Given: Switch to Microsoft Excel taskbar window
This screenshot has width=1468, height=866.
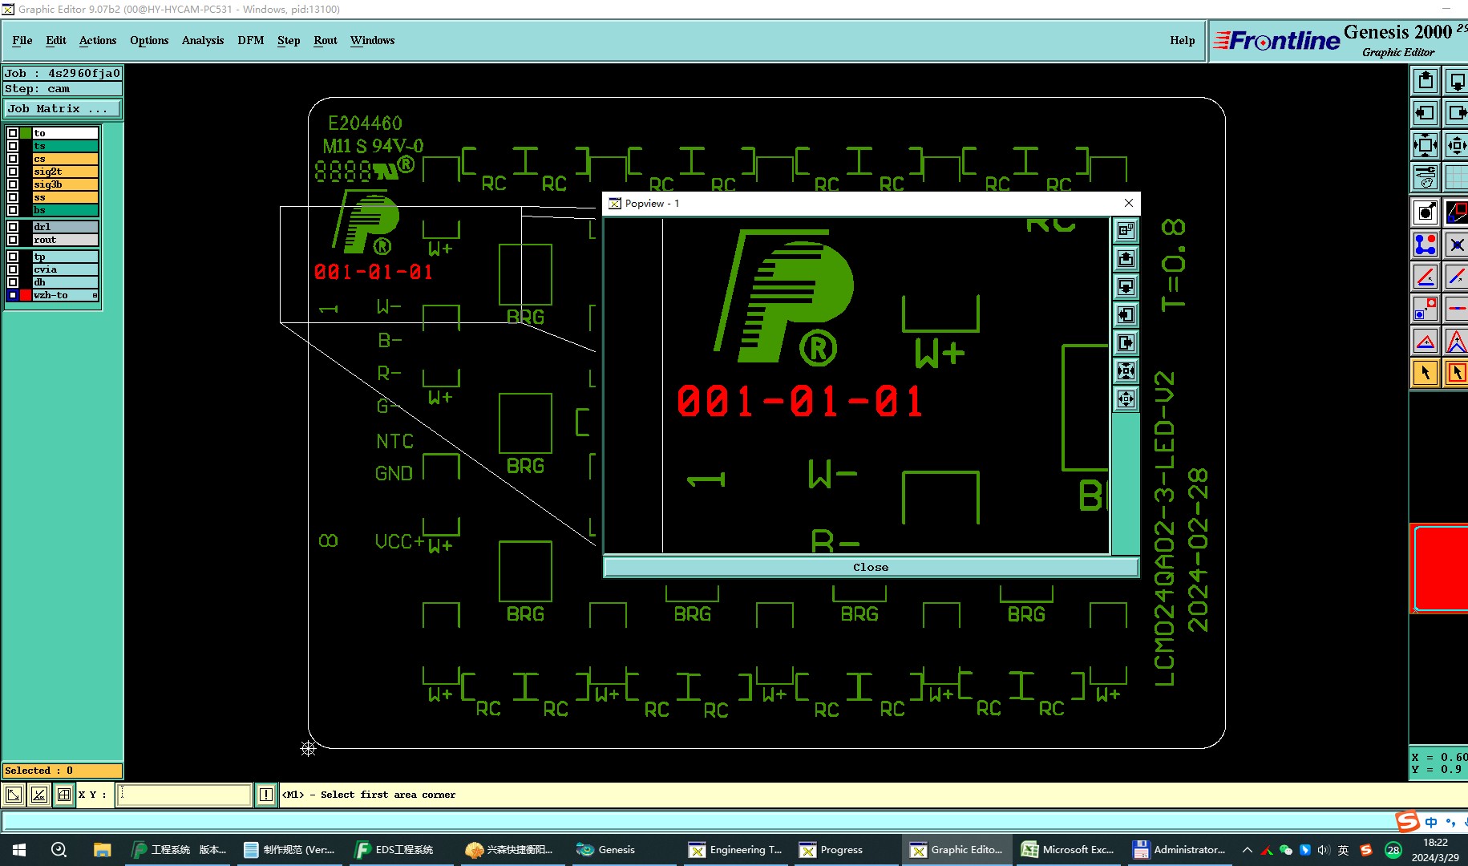Looking at the screenshot, I should [1069, 850].
